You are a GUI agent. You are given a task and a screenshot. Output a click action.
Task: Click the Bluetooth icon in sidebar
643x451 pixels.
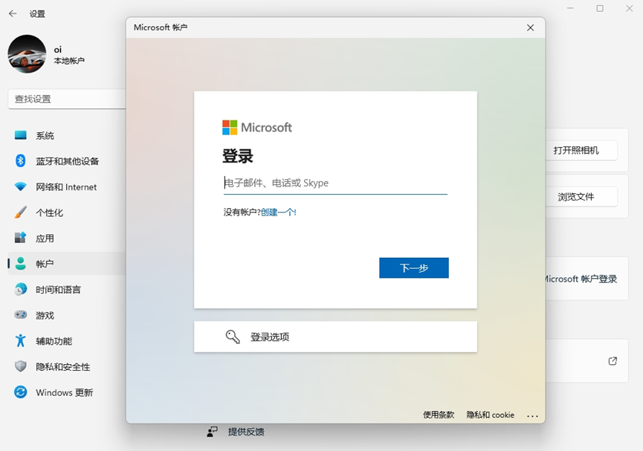pyautogui.click(x=21, y=160)
